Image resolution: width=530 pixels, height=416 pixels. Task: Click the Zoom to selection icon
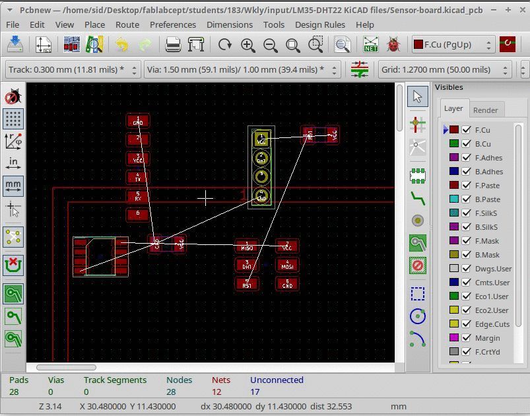tap(315, 45)
